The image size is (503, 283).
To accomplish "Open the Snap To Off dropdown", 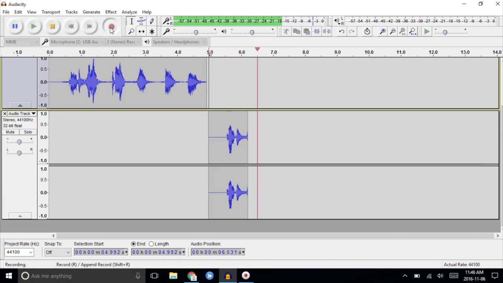I will pos(57,252).
